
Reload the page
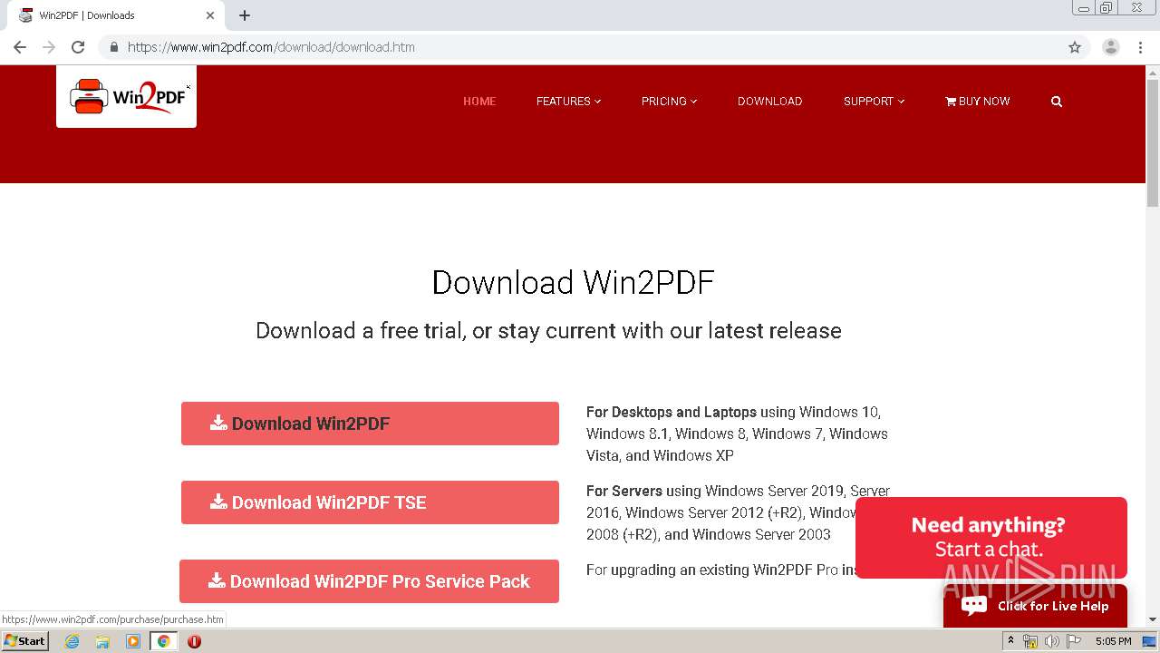78,47
